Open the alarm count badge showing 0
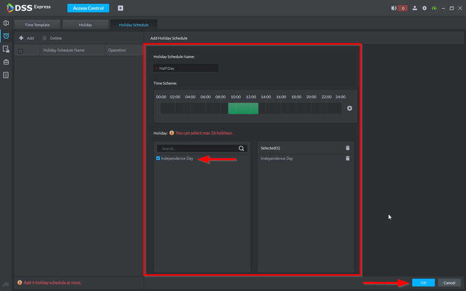Image resolution: width=466 pixels, height=291 pixels. coord(403,8)
